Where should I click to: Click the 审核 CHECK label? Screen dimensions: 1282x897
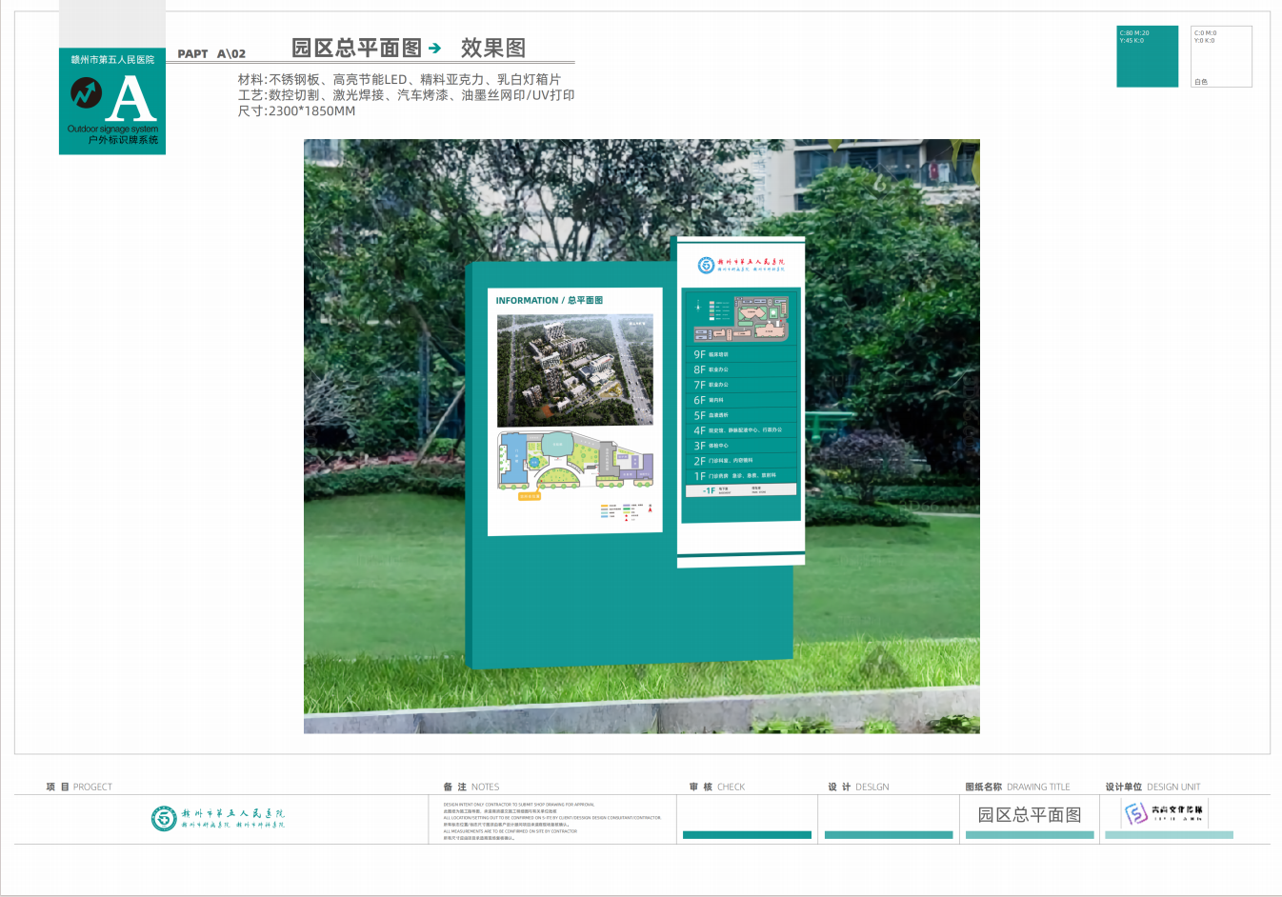(x=717, y=787)
